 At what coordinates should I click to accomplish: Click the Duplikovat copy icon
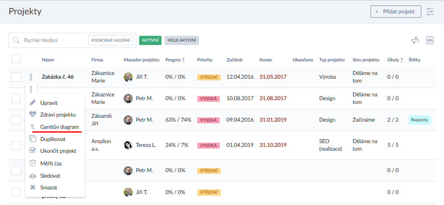[x=33, y=139]
